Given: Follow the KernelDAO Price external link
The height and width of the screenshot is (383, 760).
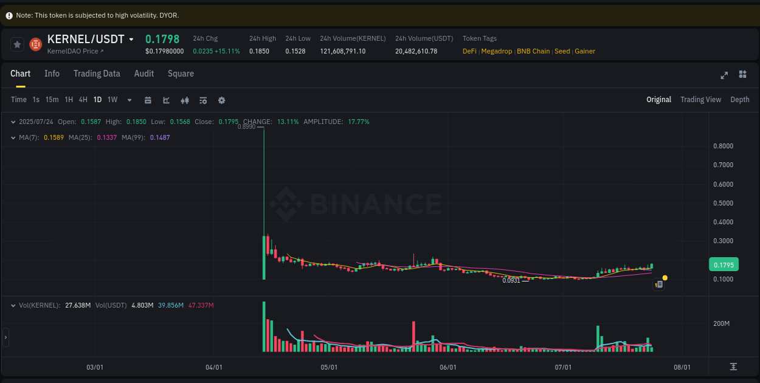Looking at the screenshot, I should [x=74, y=51].
